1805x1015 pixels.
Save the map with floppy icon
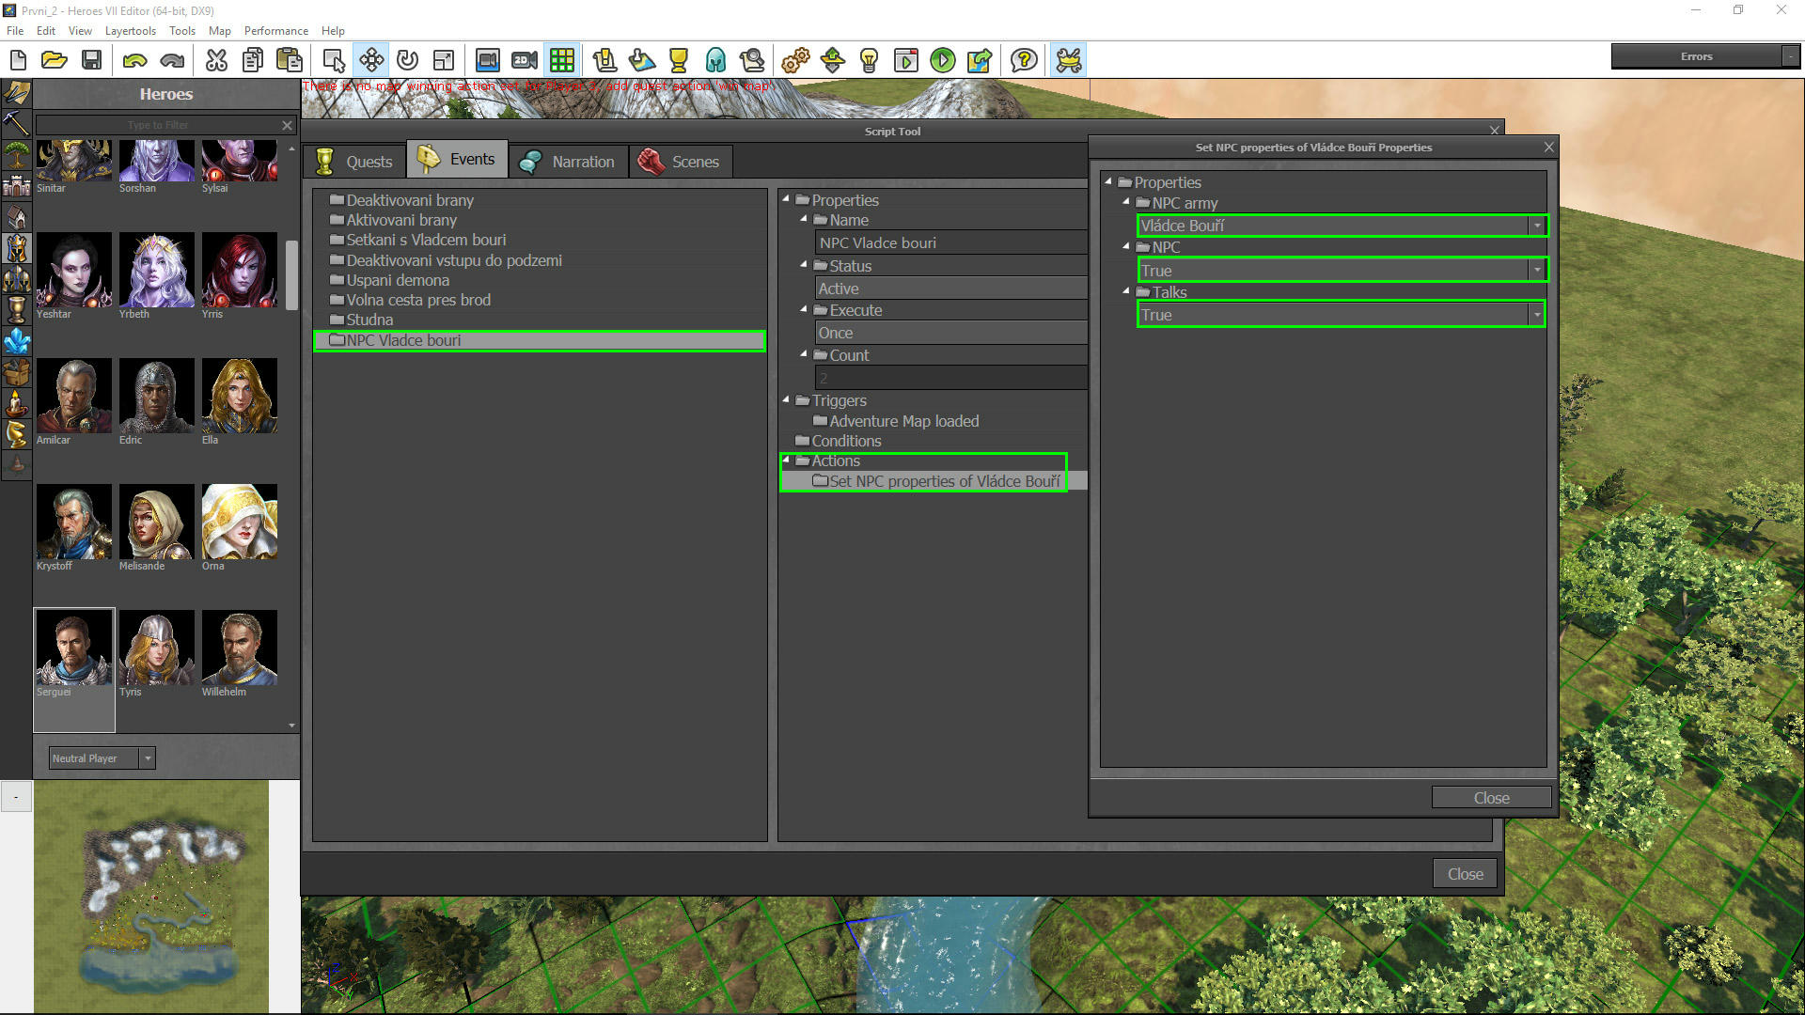[x=91, y=61]
